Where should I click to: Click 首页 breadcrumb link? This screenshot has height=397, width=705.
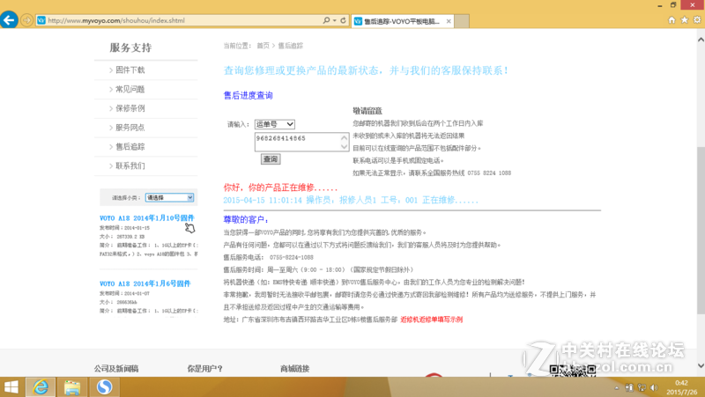point(263,46)
